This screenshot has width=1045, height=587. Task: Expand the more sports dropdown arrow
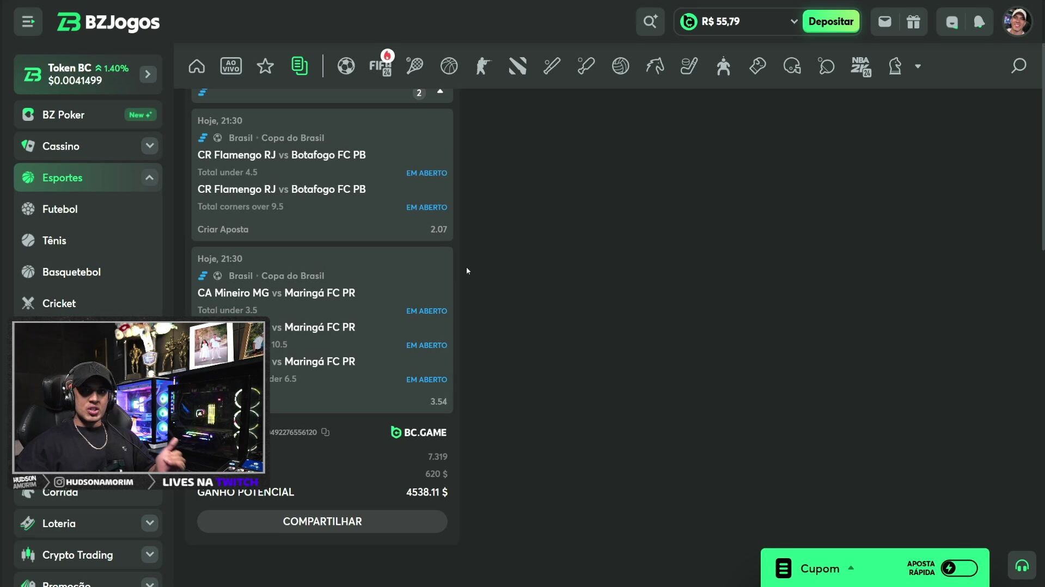tap(918, 66)
